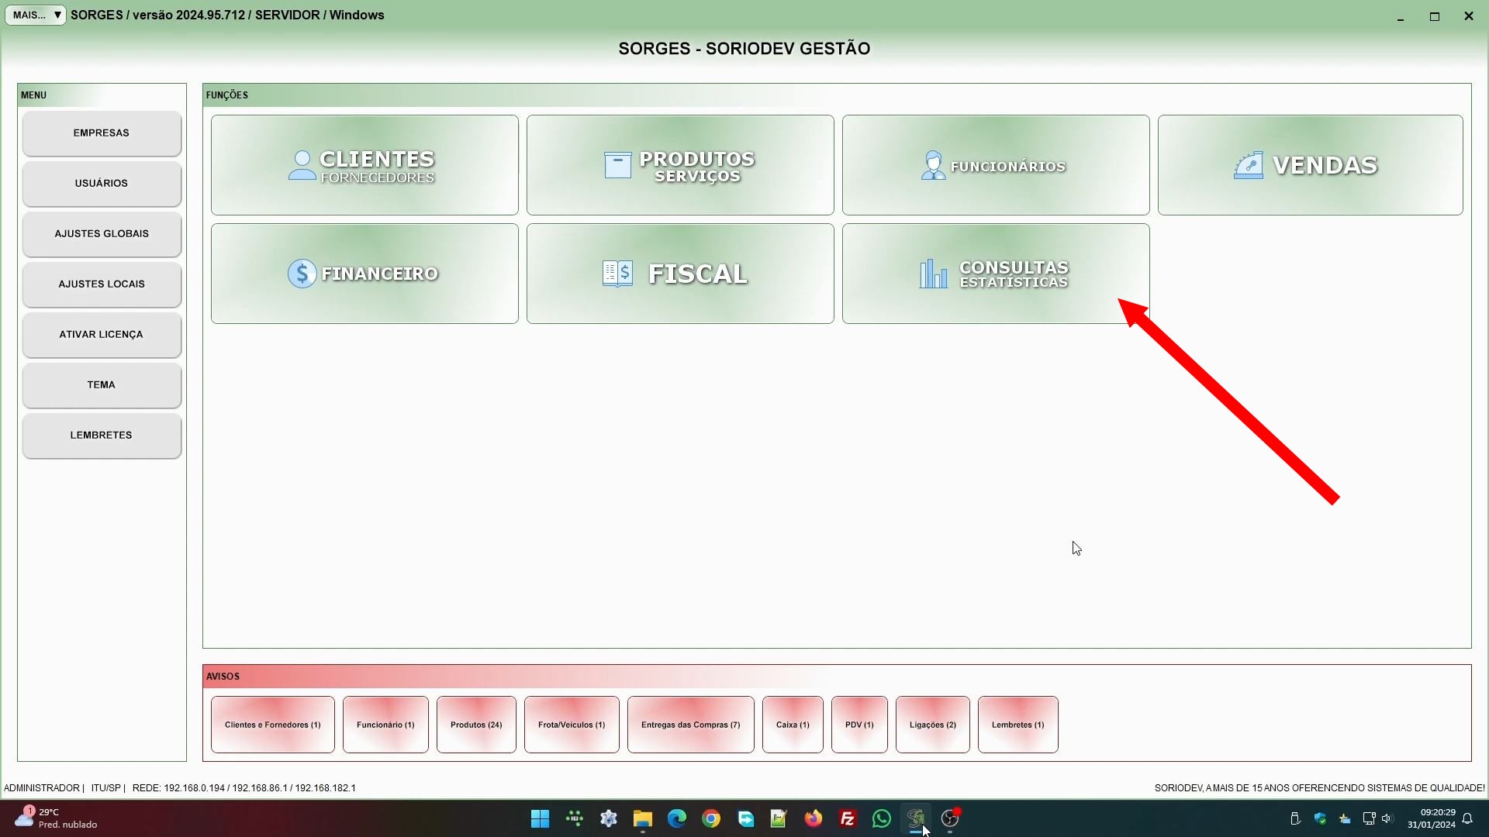
Task: Open the Vendas cash register tile
Action: click(1310, 165)
